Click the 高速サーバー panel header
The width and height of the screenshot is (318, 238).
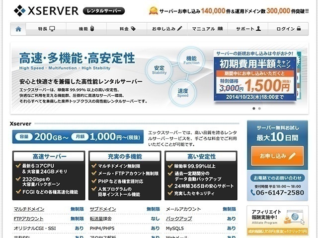[49, 157]
